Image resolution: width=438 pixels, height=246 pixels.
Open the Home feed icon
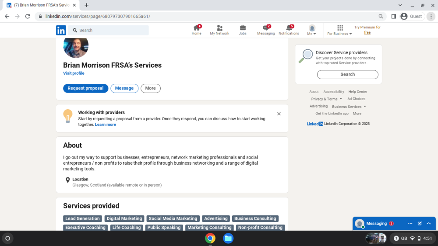pyautogui.click(x=196, y=30)
